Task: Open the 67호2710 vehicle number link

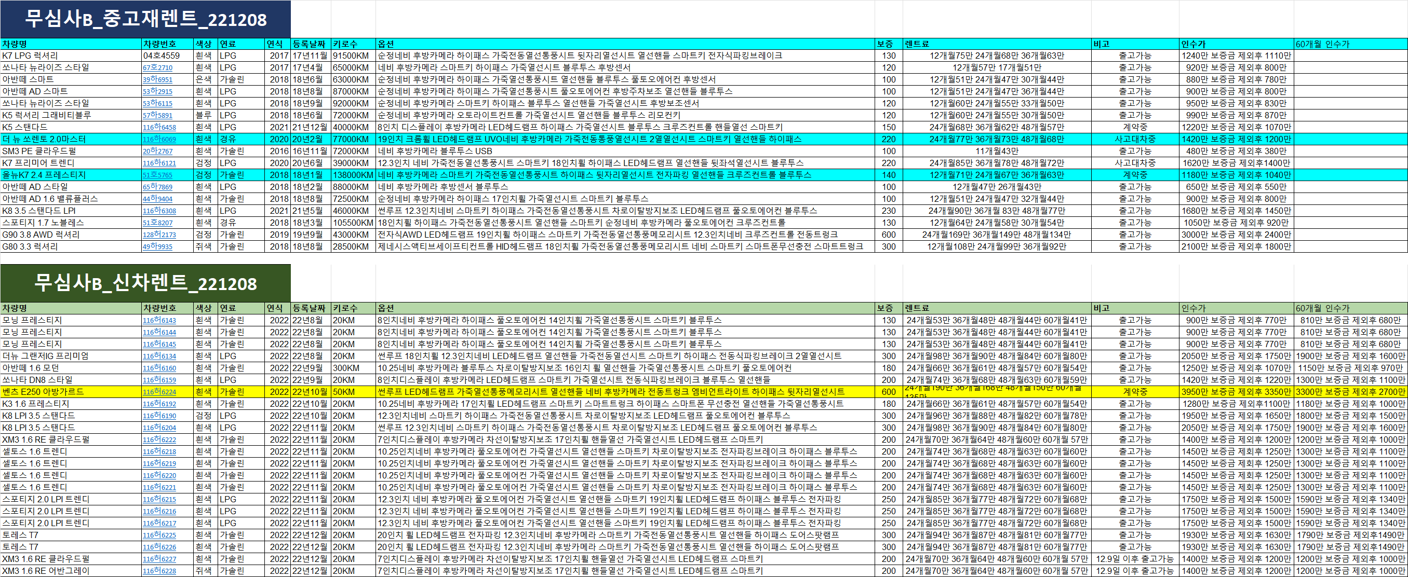Action: coord(157,67)
